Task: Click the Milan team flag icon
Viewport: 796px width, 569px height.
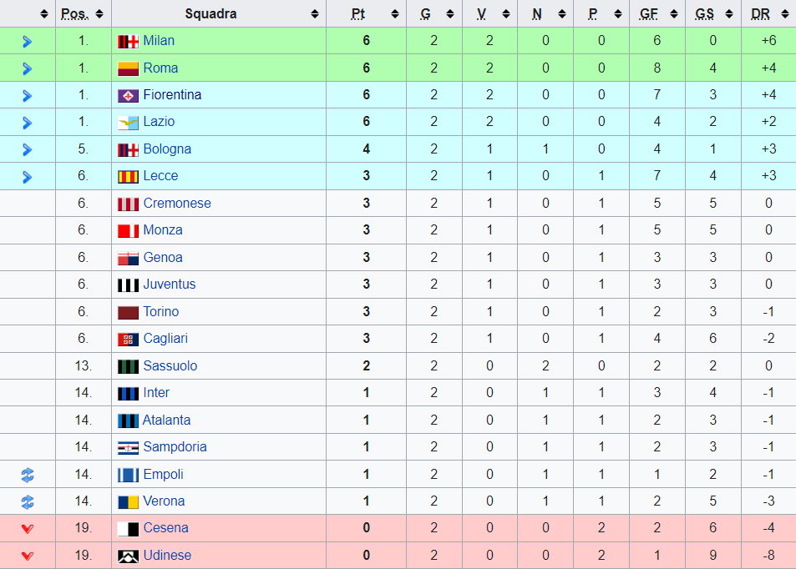Action: point(128,42)
